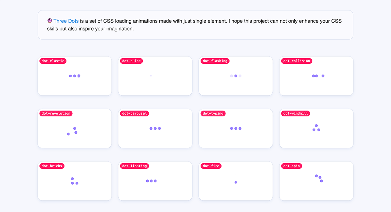Click the dot-carousel animation card
Viewport: 391px width, 212px height.
click(x=155, y=128)
